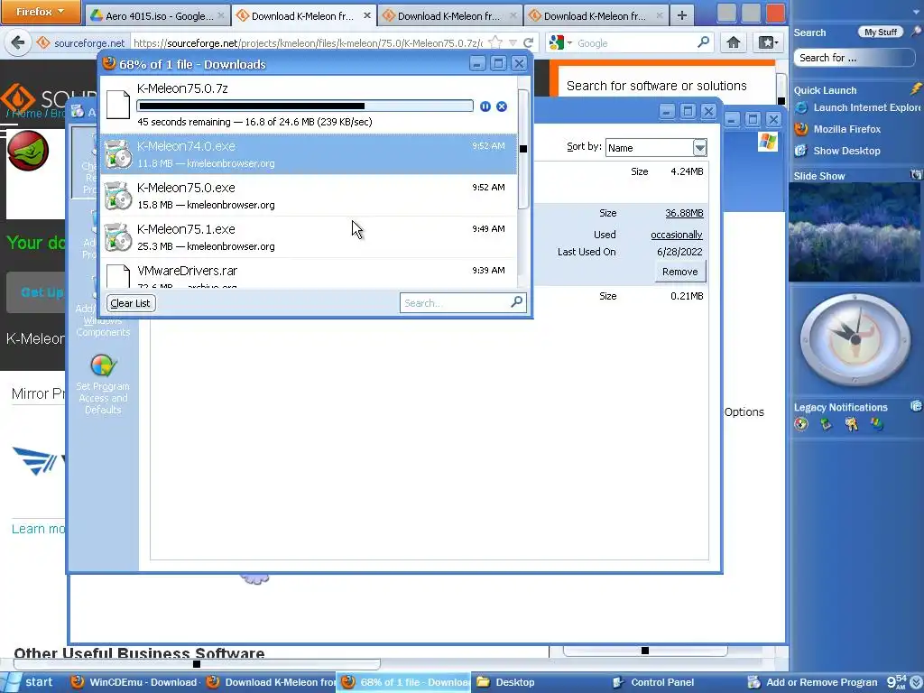
Task: Click the Legacy Notifications header label
Action: coord(840,407)
